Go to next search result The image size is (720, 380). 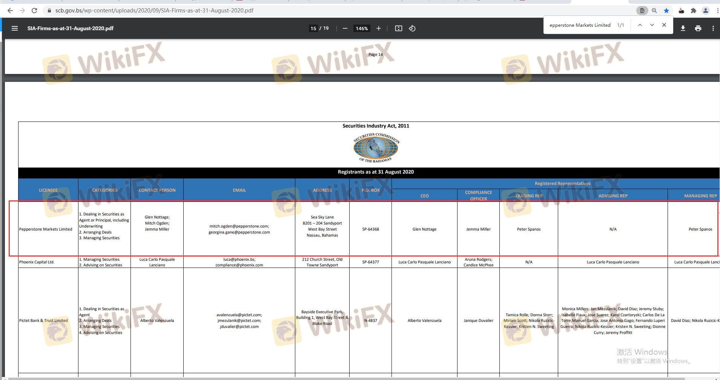pyautogui.click(x=652, y=25)
